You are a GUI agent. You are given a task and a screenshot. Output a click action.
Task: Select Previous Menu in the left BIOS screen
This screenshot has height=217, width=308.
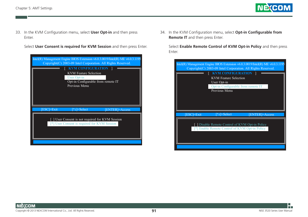tap(78, 86)
